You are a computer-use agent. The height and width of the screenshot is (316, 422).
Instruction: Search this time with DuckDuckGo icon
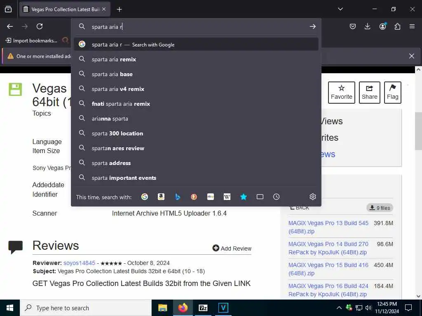pyautogui.click(x=194, y=197)
